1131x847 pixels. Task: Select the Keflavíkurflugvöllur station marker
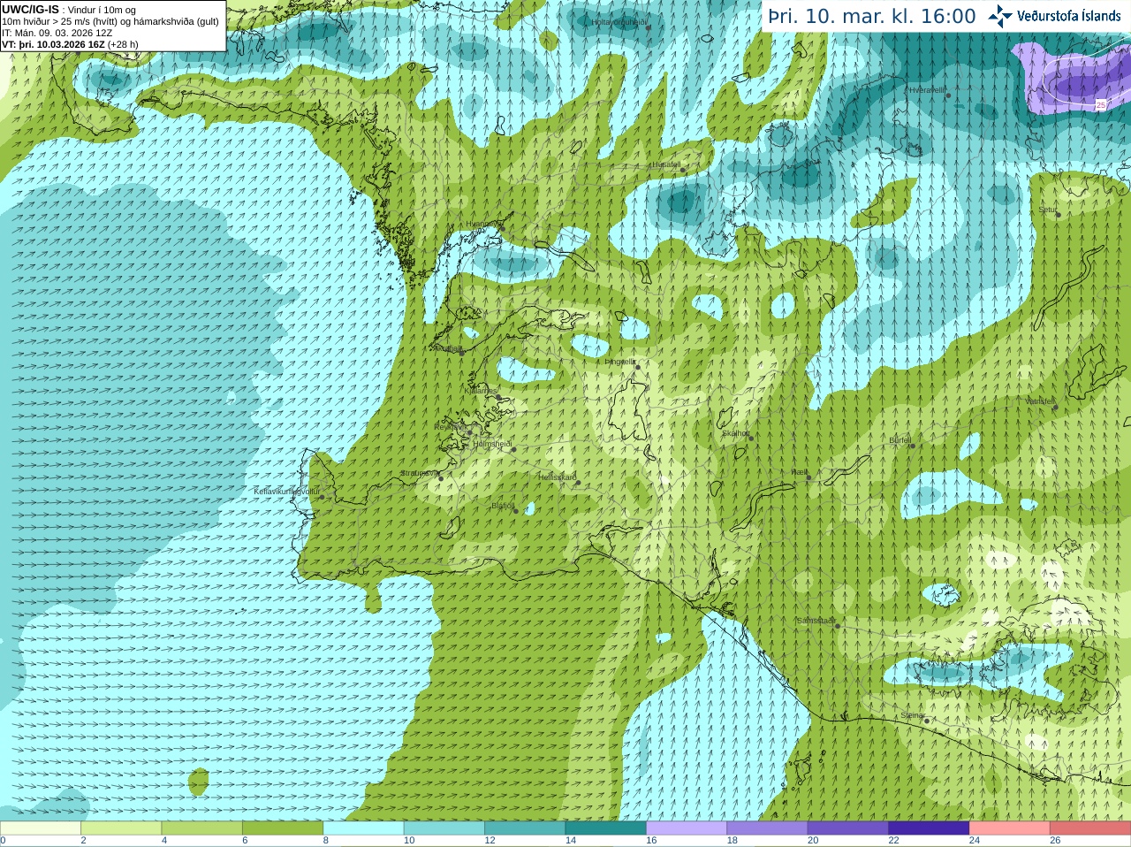(322, 496)
